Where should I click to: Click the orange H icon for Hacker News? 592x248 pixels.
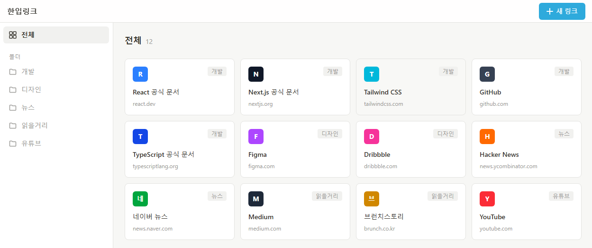point(487,137)
